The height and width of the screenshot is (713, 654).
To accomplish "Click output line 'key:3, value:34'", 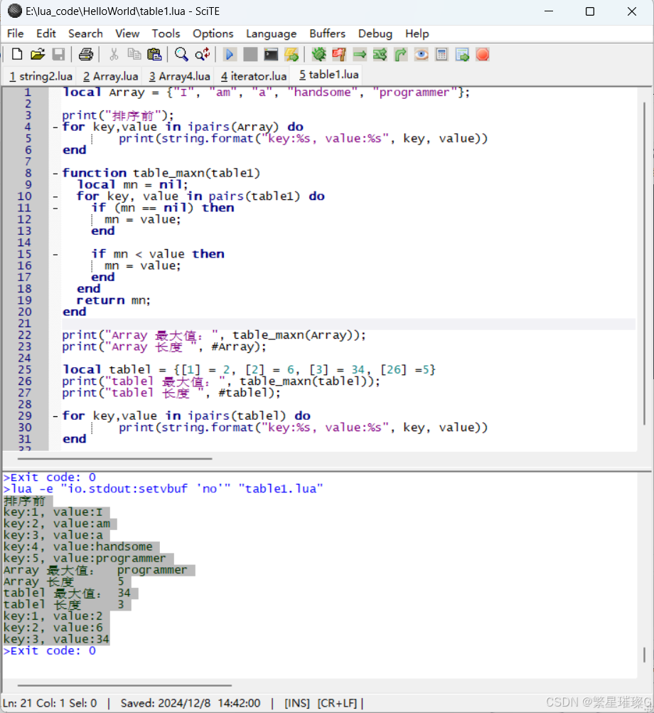I will click(x=56, y=639).
